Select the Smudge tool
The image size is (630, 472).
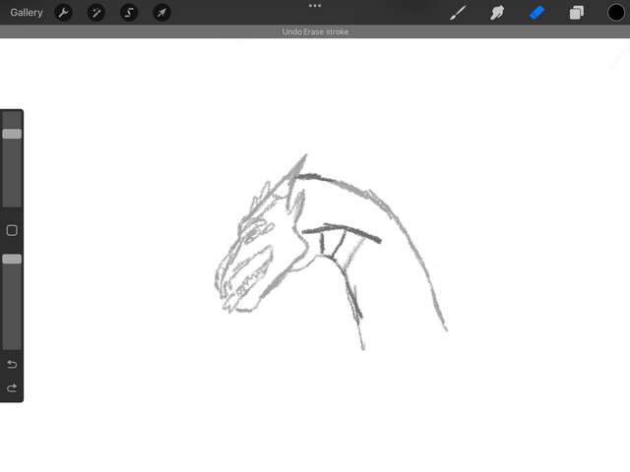(x=497, y=13)
